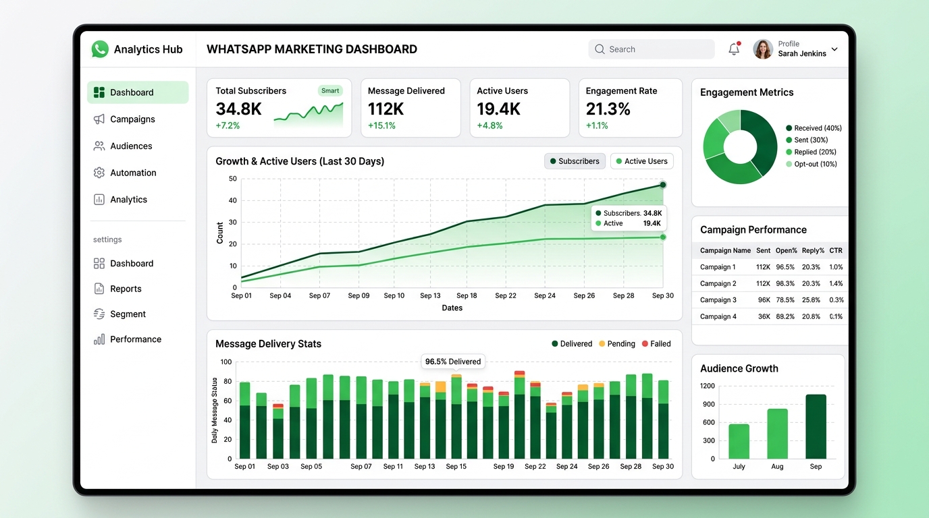929x518 pixels.
Task: Click the Received (40%) legend entry
Action: click(814, 128)
